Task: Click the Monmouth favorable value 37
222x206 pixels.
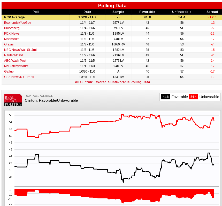Action: (147, 39)
